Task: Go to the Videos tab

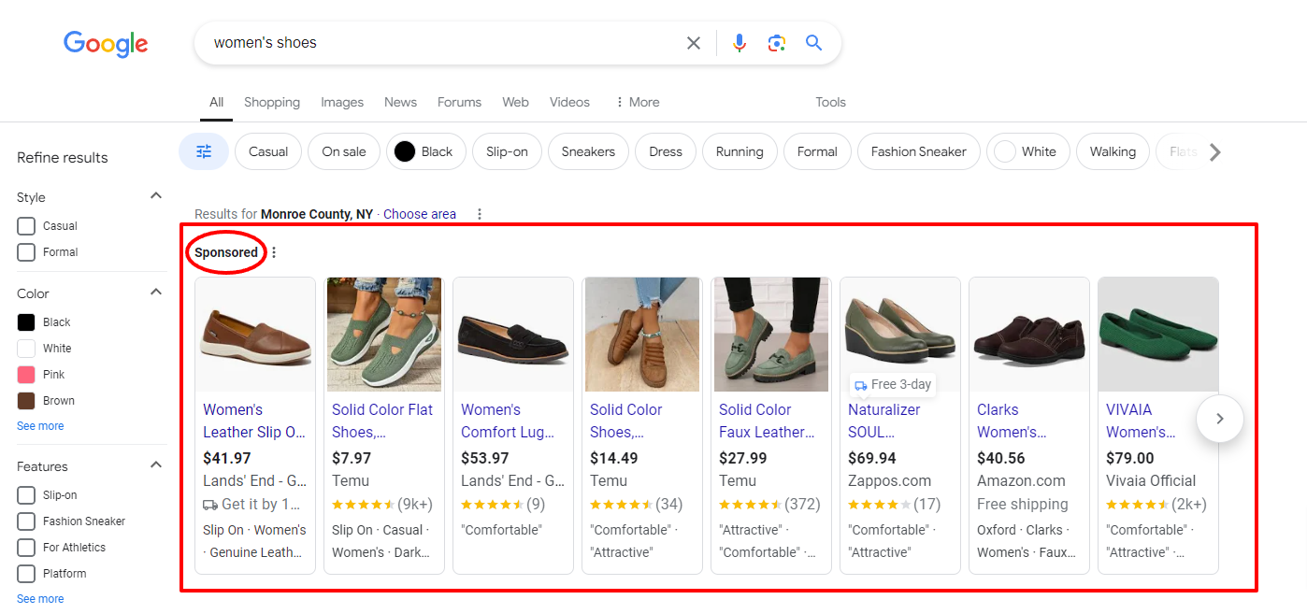Action: 569,102
